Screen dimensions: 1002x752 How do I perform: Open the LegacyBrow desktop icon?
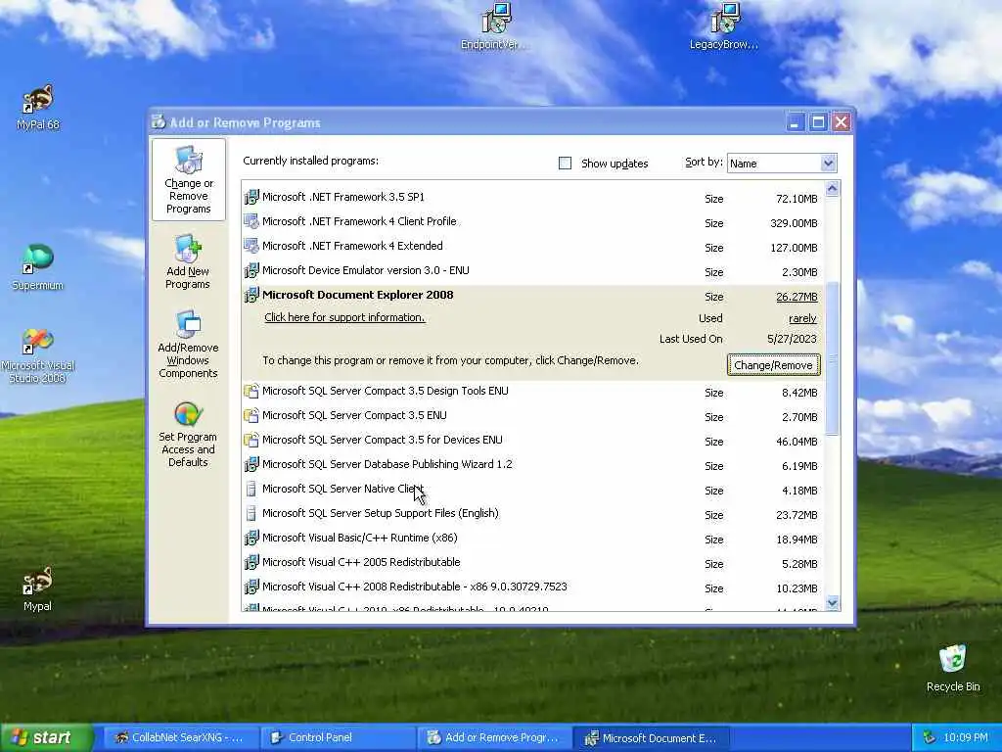point(724,26)
